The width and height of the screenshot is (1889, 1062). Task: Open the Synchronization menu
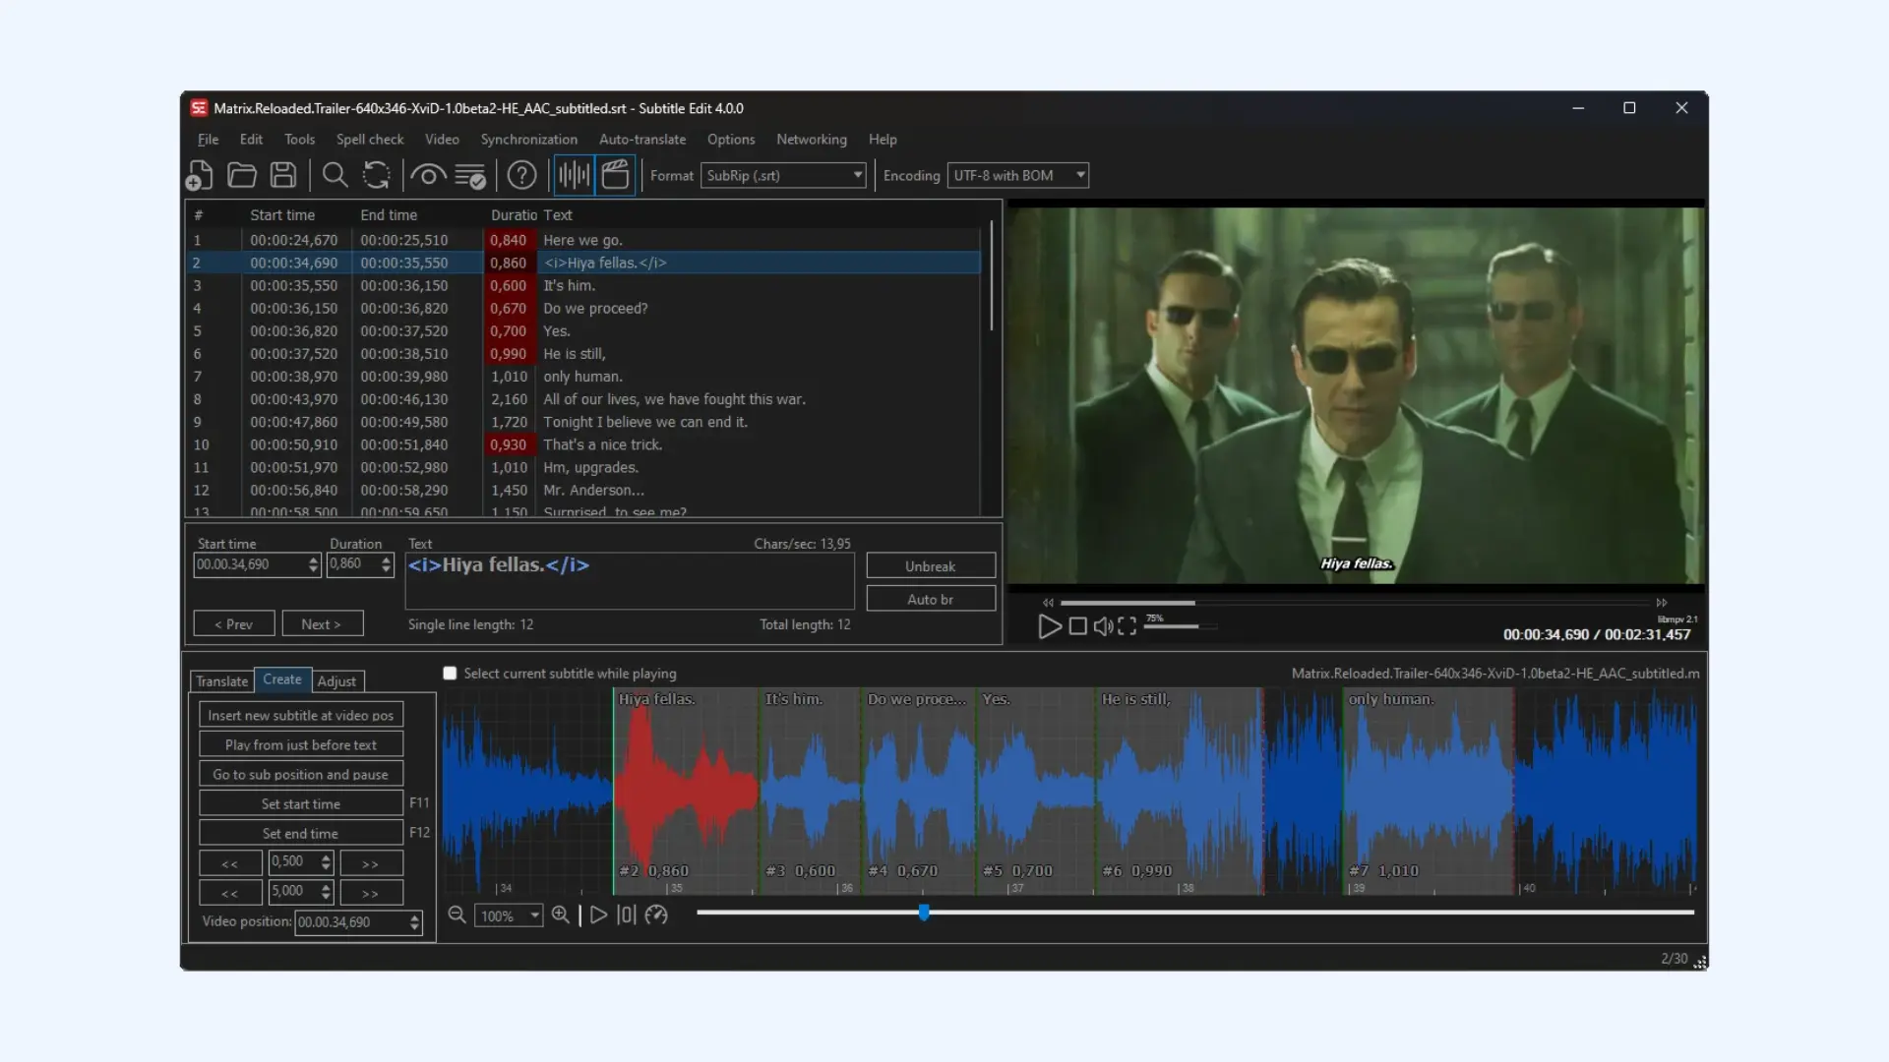(528, 140)
